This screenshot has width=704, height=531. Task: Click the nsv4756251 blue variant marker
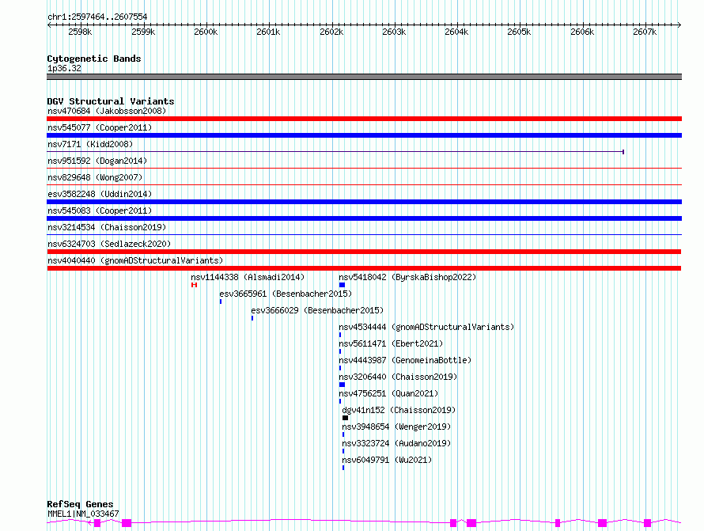coord(340,401)
